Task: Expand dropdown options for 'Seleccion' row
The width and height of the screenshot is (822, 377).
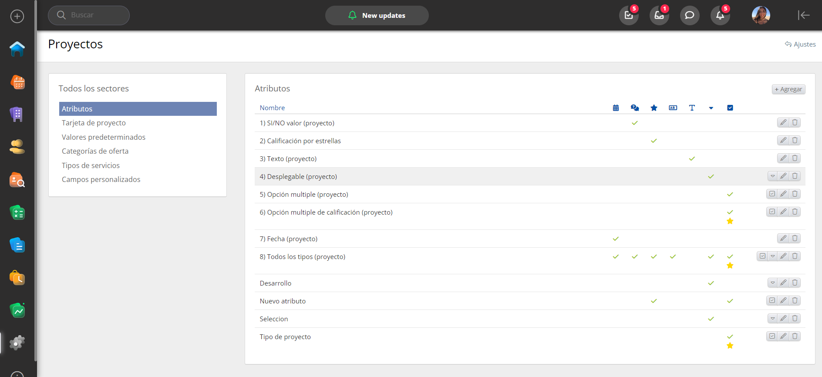Action: (773, 319)
